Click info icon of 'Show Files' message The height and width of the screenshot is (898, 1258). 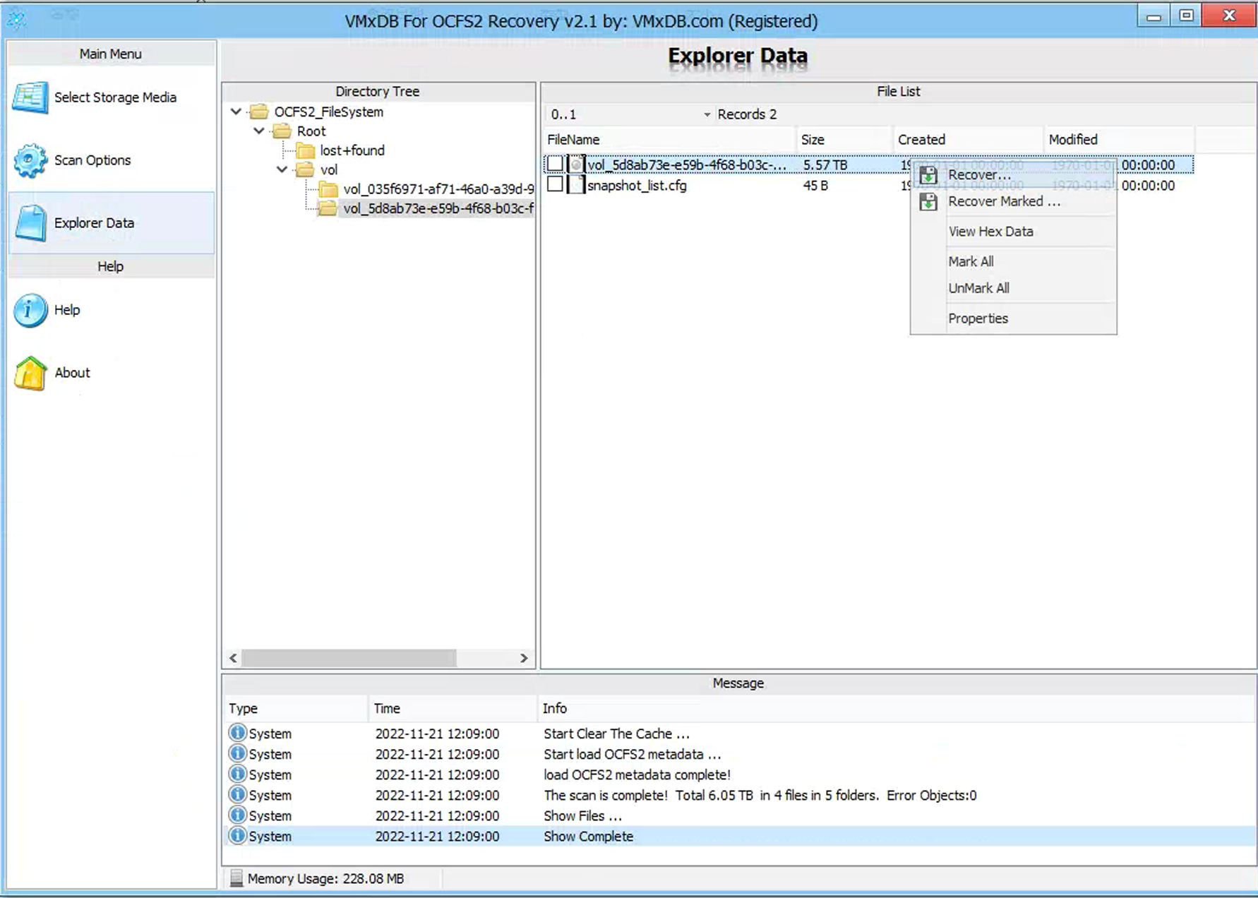238,815
